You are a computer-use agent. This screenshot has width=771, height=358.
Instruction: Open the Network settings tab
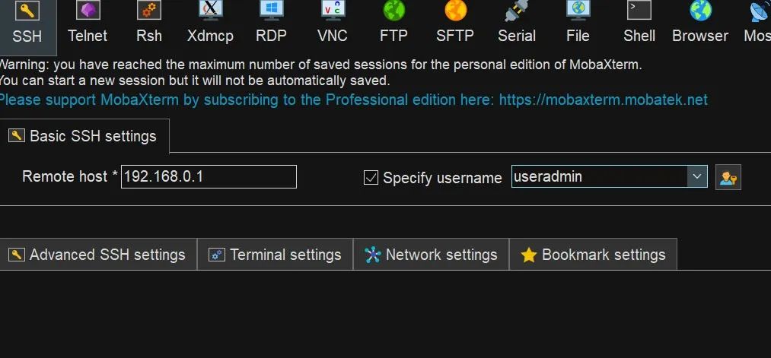click(432, 255)
